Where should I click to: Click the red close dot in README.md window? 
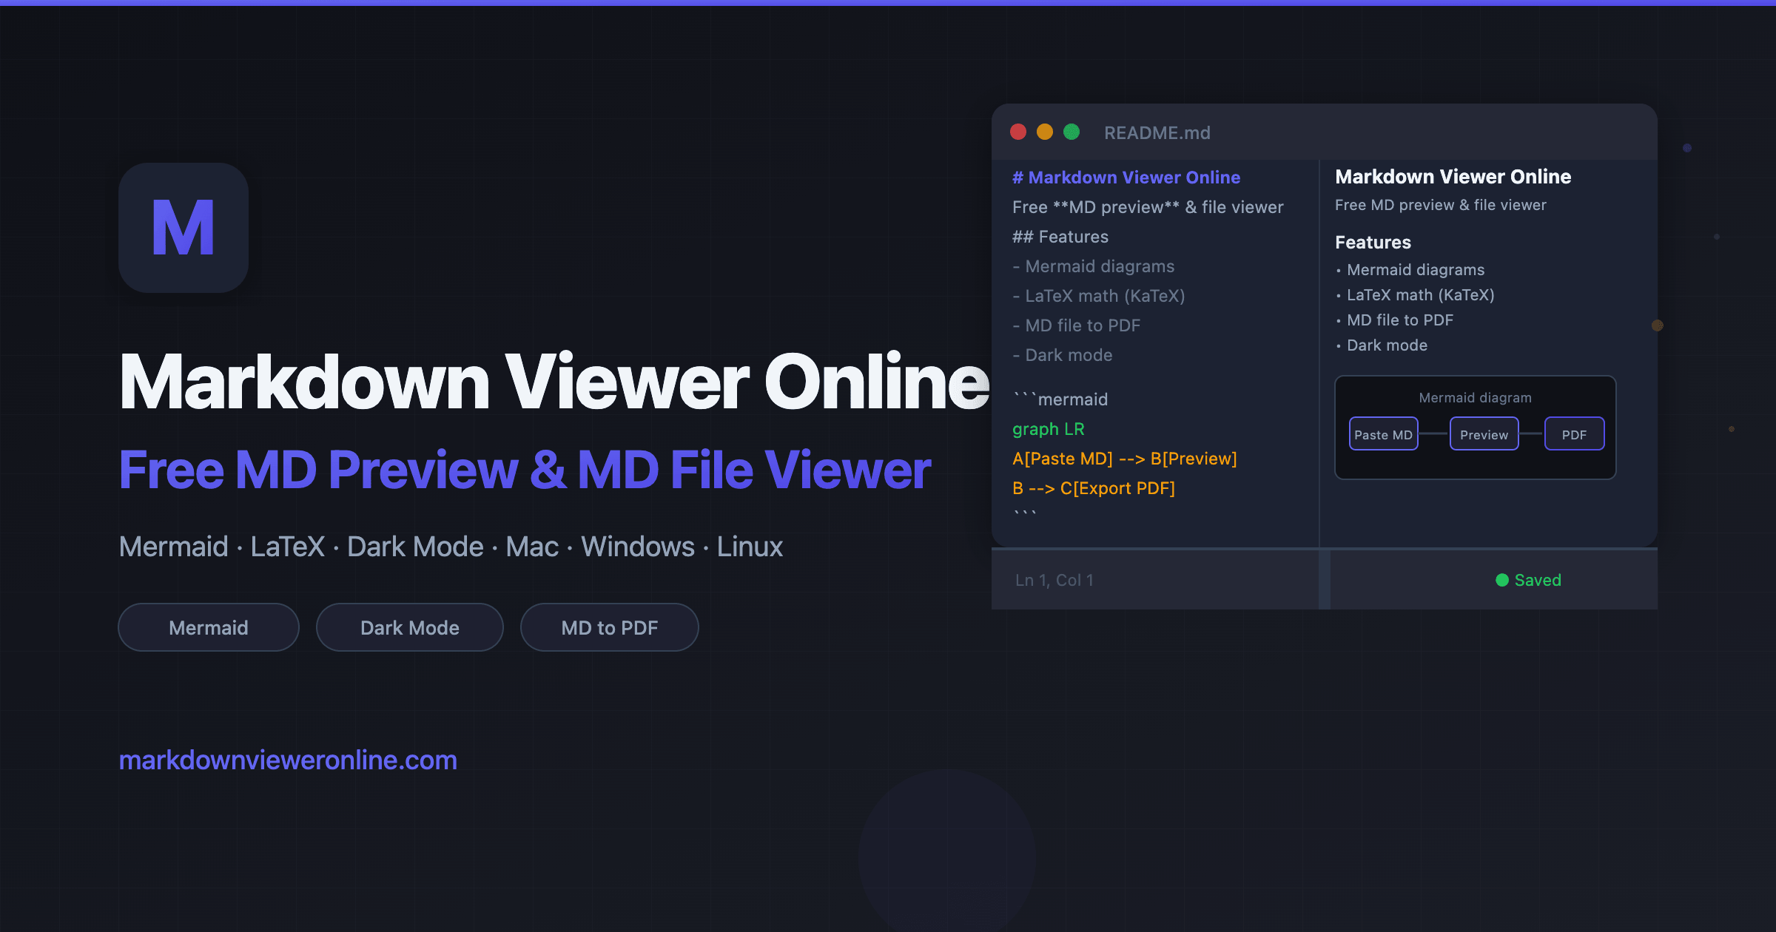[x=1018, y=132]
